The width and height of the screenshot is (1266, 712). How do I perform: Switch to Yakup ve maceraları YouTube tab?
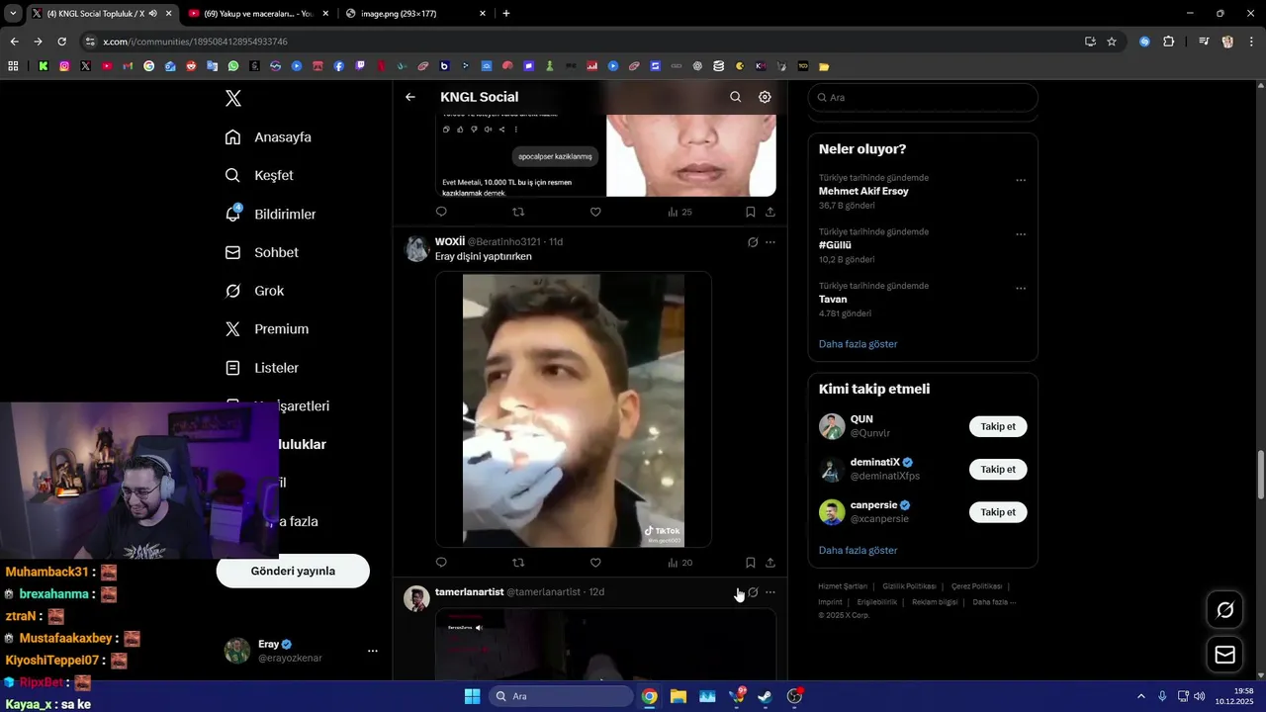[257, 14]
